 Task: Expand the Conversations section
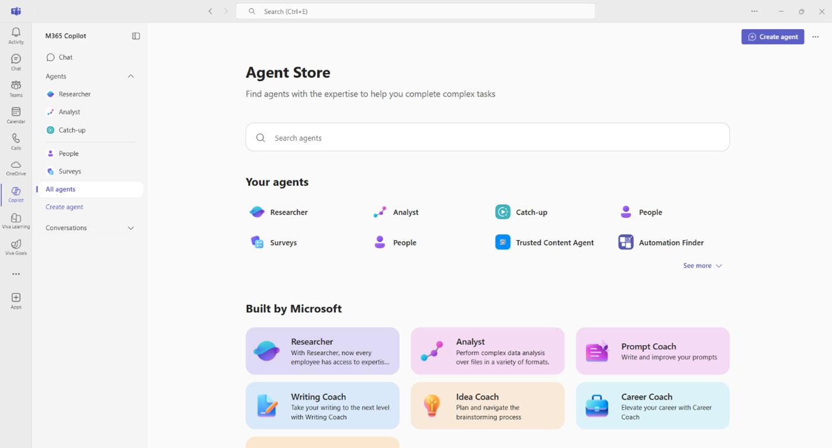coord(131,228)
